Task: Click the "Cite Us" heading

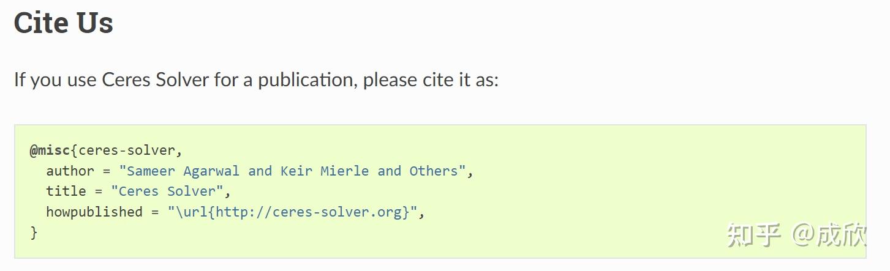Action: 63,23
